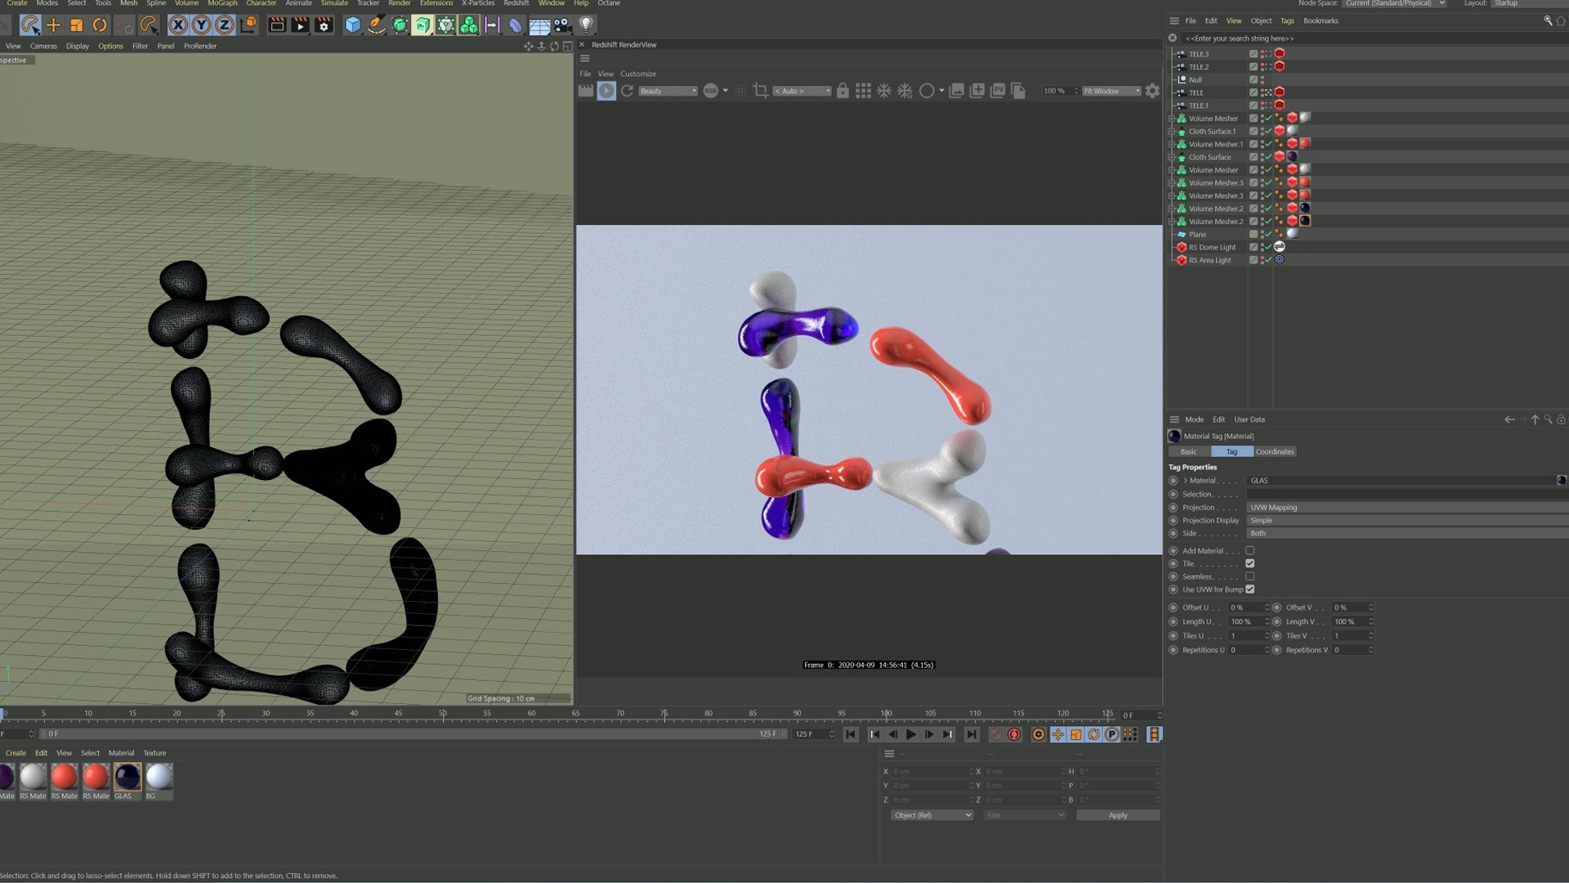Image resolution: width=1569 pixels, height=883 pixels.
Task: Click the record active objects button
Action: click(x=996, y=735)
